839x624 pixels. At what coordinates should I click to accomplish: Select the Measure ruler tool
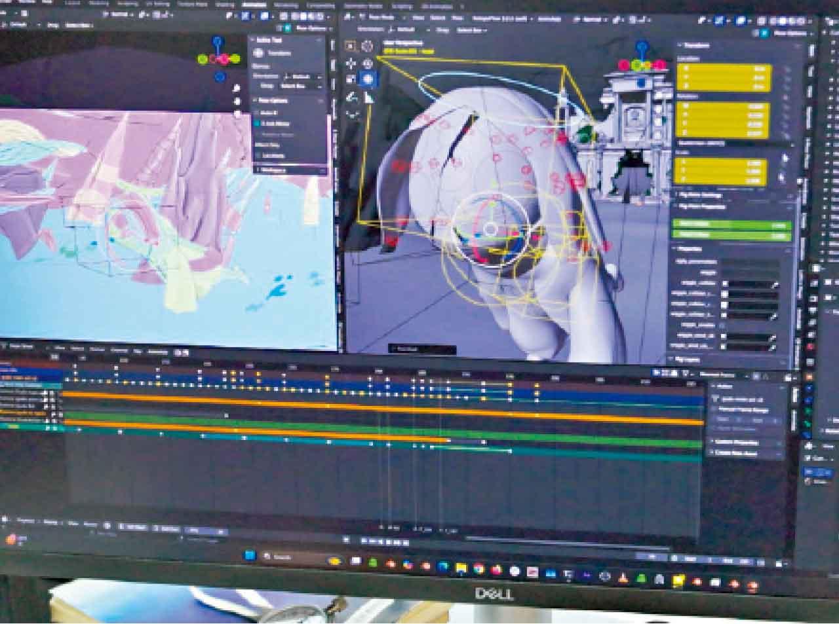(x=368, y=97)
